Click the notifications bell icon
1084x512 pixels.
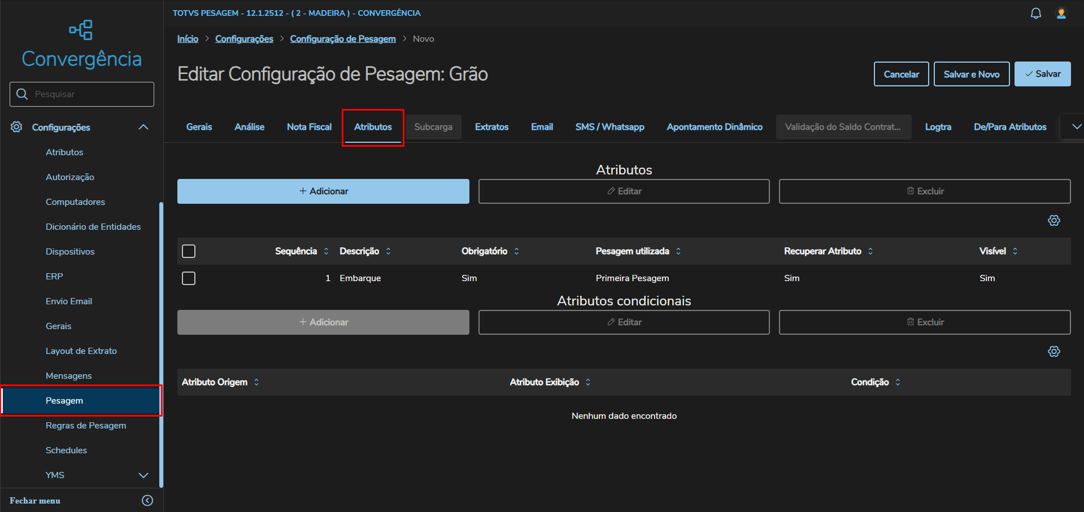pyautogui.click(x=1035, y=14)
